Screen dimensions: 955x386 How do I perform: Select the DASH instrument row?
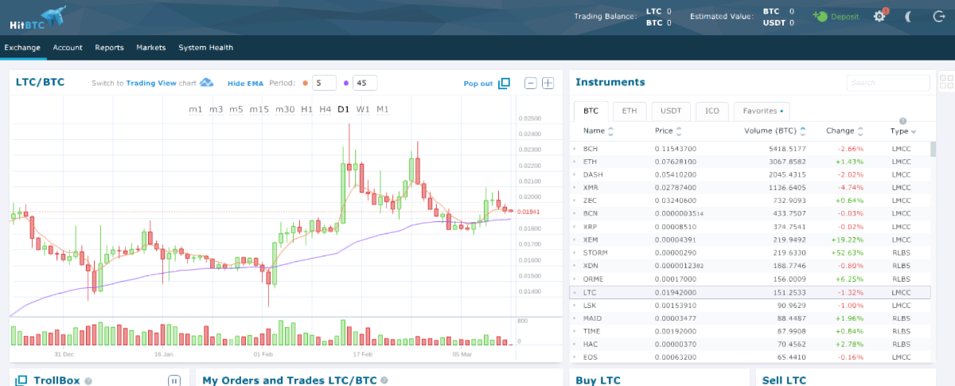pos(750,174)
